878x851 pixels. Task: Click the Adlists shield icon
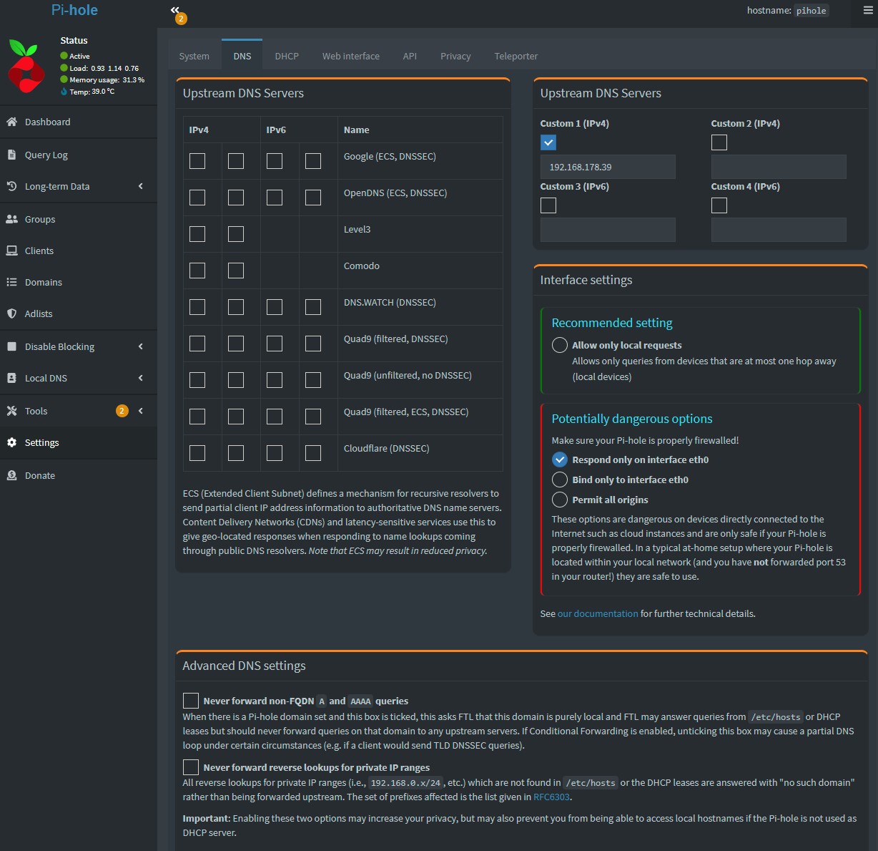coord(11,313)
